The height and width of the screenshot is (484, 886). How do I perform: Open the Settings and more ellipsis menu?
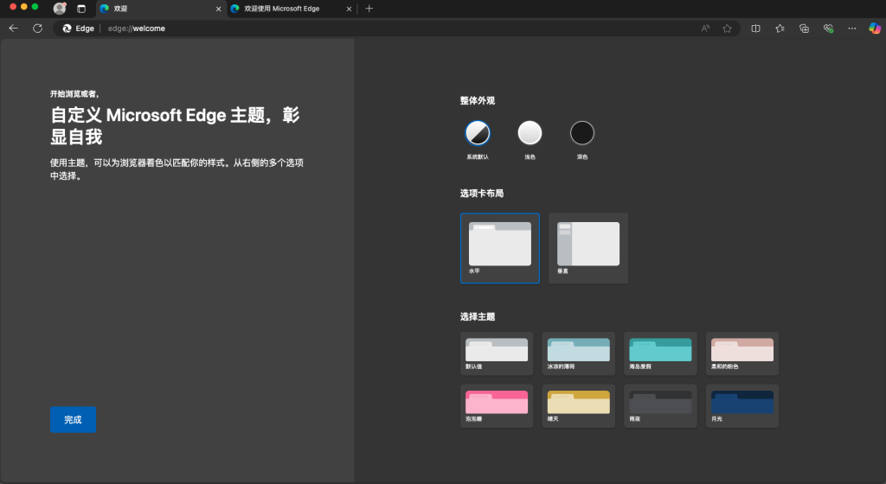[x=851, y=29]
